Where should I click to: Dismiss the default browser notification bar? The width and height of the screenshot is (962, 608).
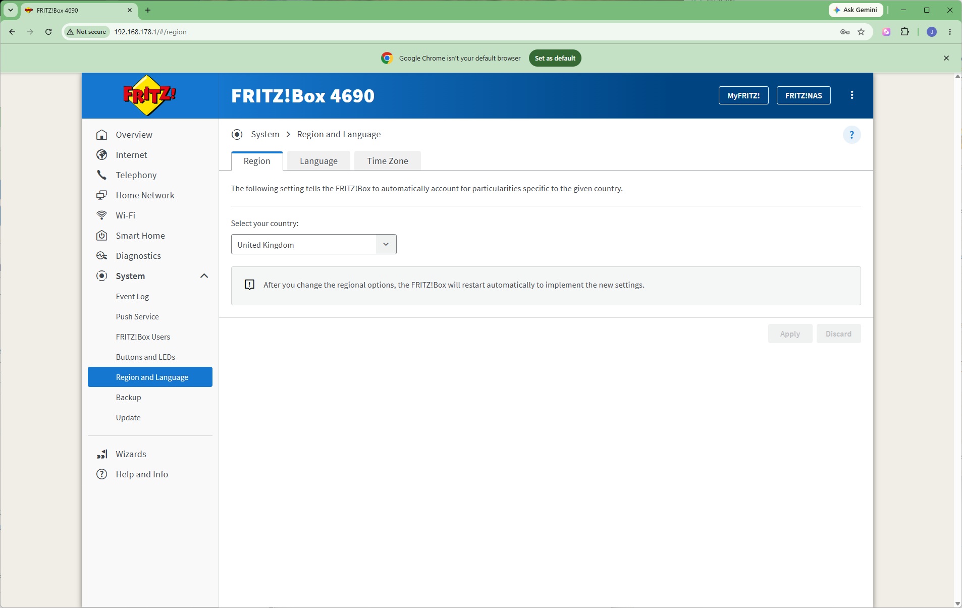[946, 58]
